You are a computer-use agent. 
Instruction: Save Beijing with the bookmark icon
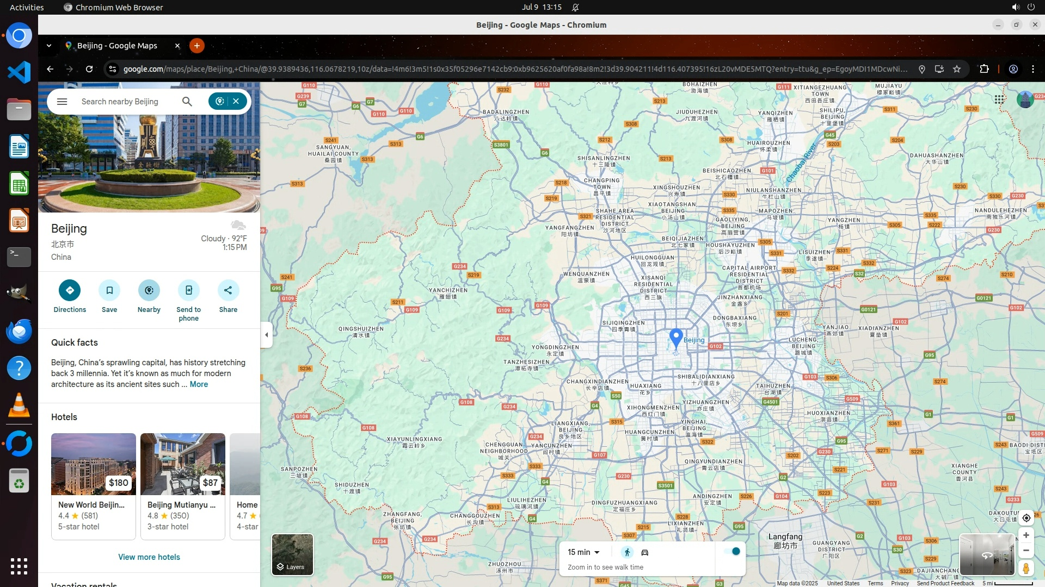(x=109, y=290)
